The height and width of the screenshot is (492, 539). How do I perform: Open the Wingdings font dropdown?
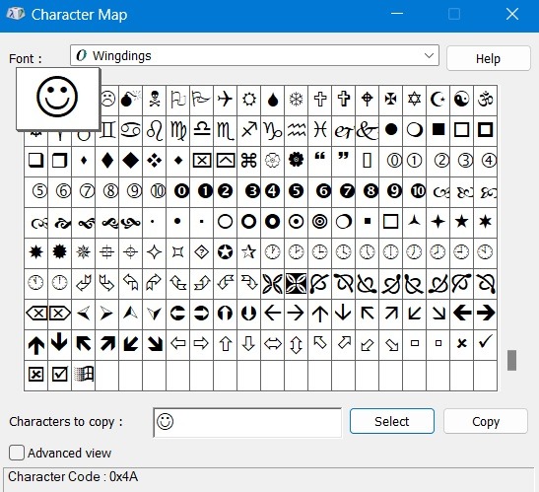tap(254, 55)
